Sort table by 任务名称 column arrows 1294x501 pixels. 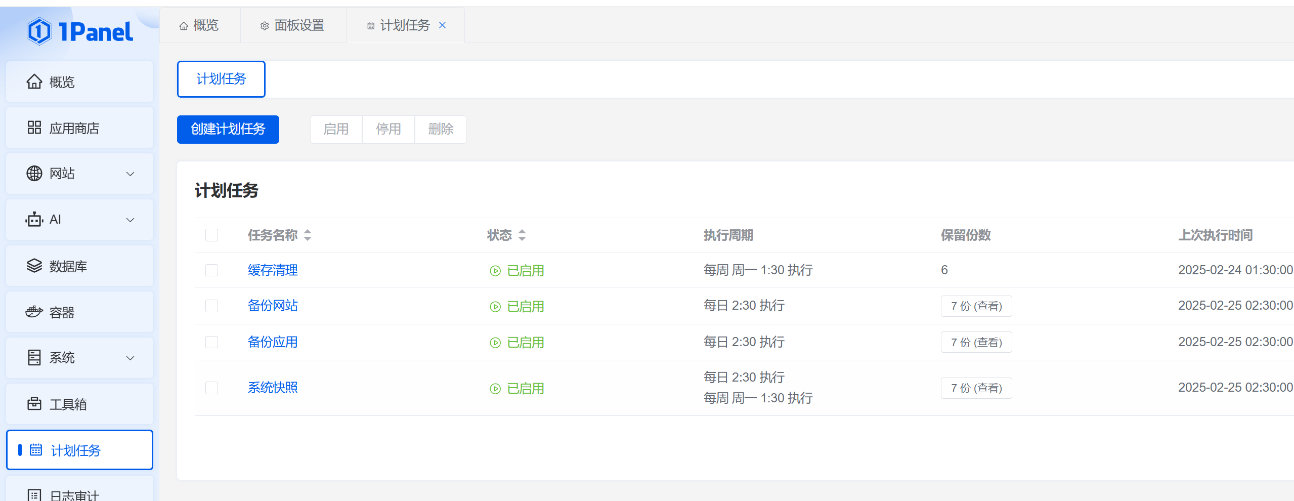pyautogui.click(x=308, y=235)
